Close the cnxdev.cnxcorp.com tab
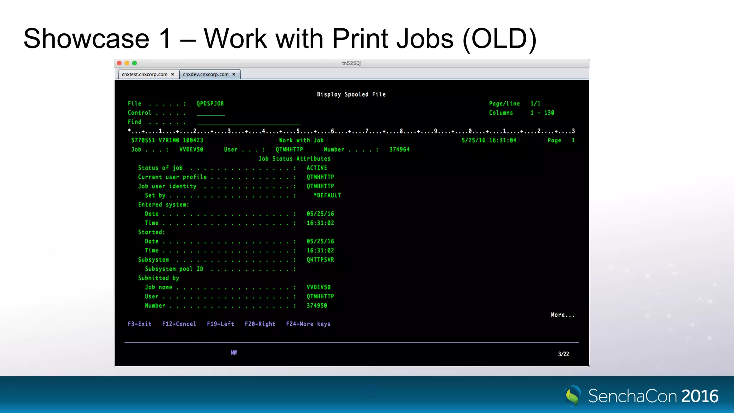This screenshot has width=734, height=413. (234, 75)
